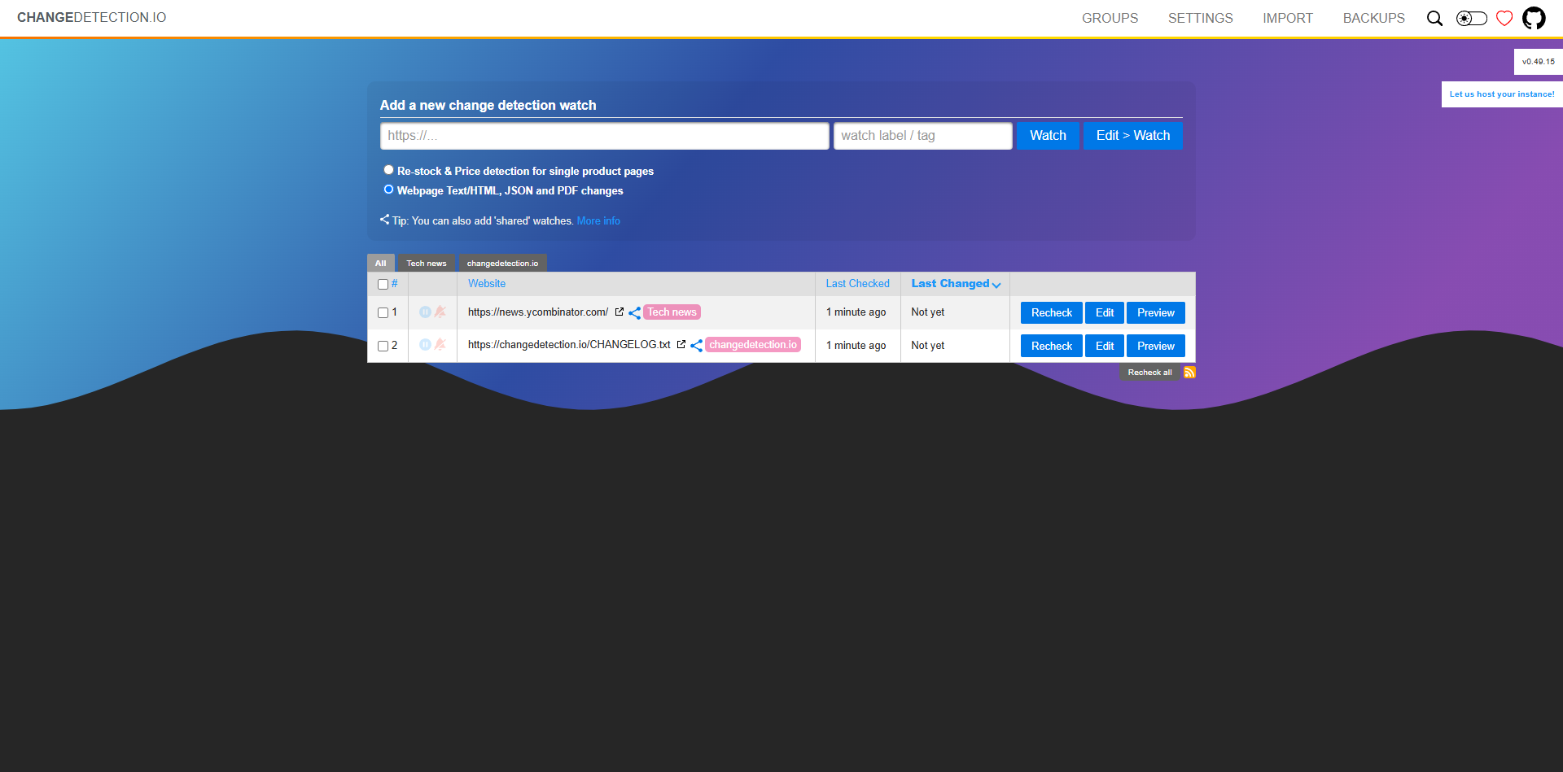Click share icon for CHANGELOG.txt watch
Screen dimensions: 1563x772
pyautogui.click(x=696, y=346)
